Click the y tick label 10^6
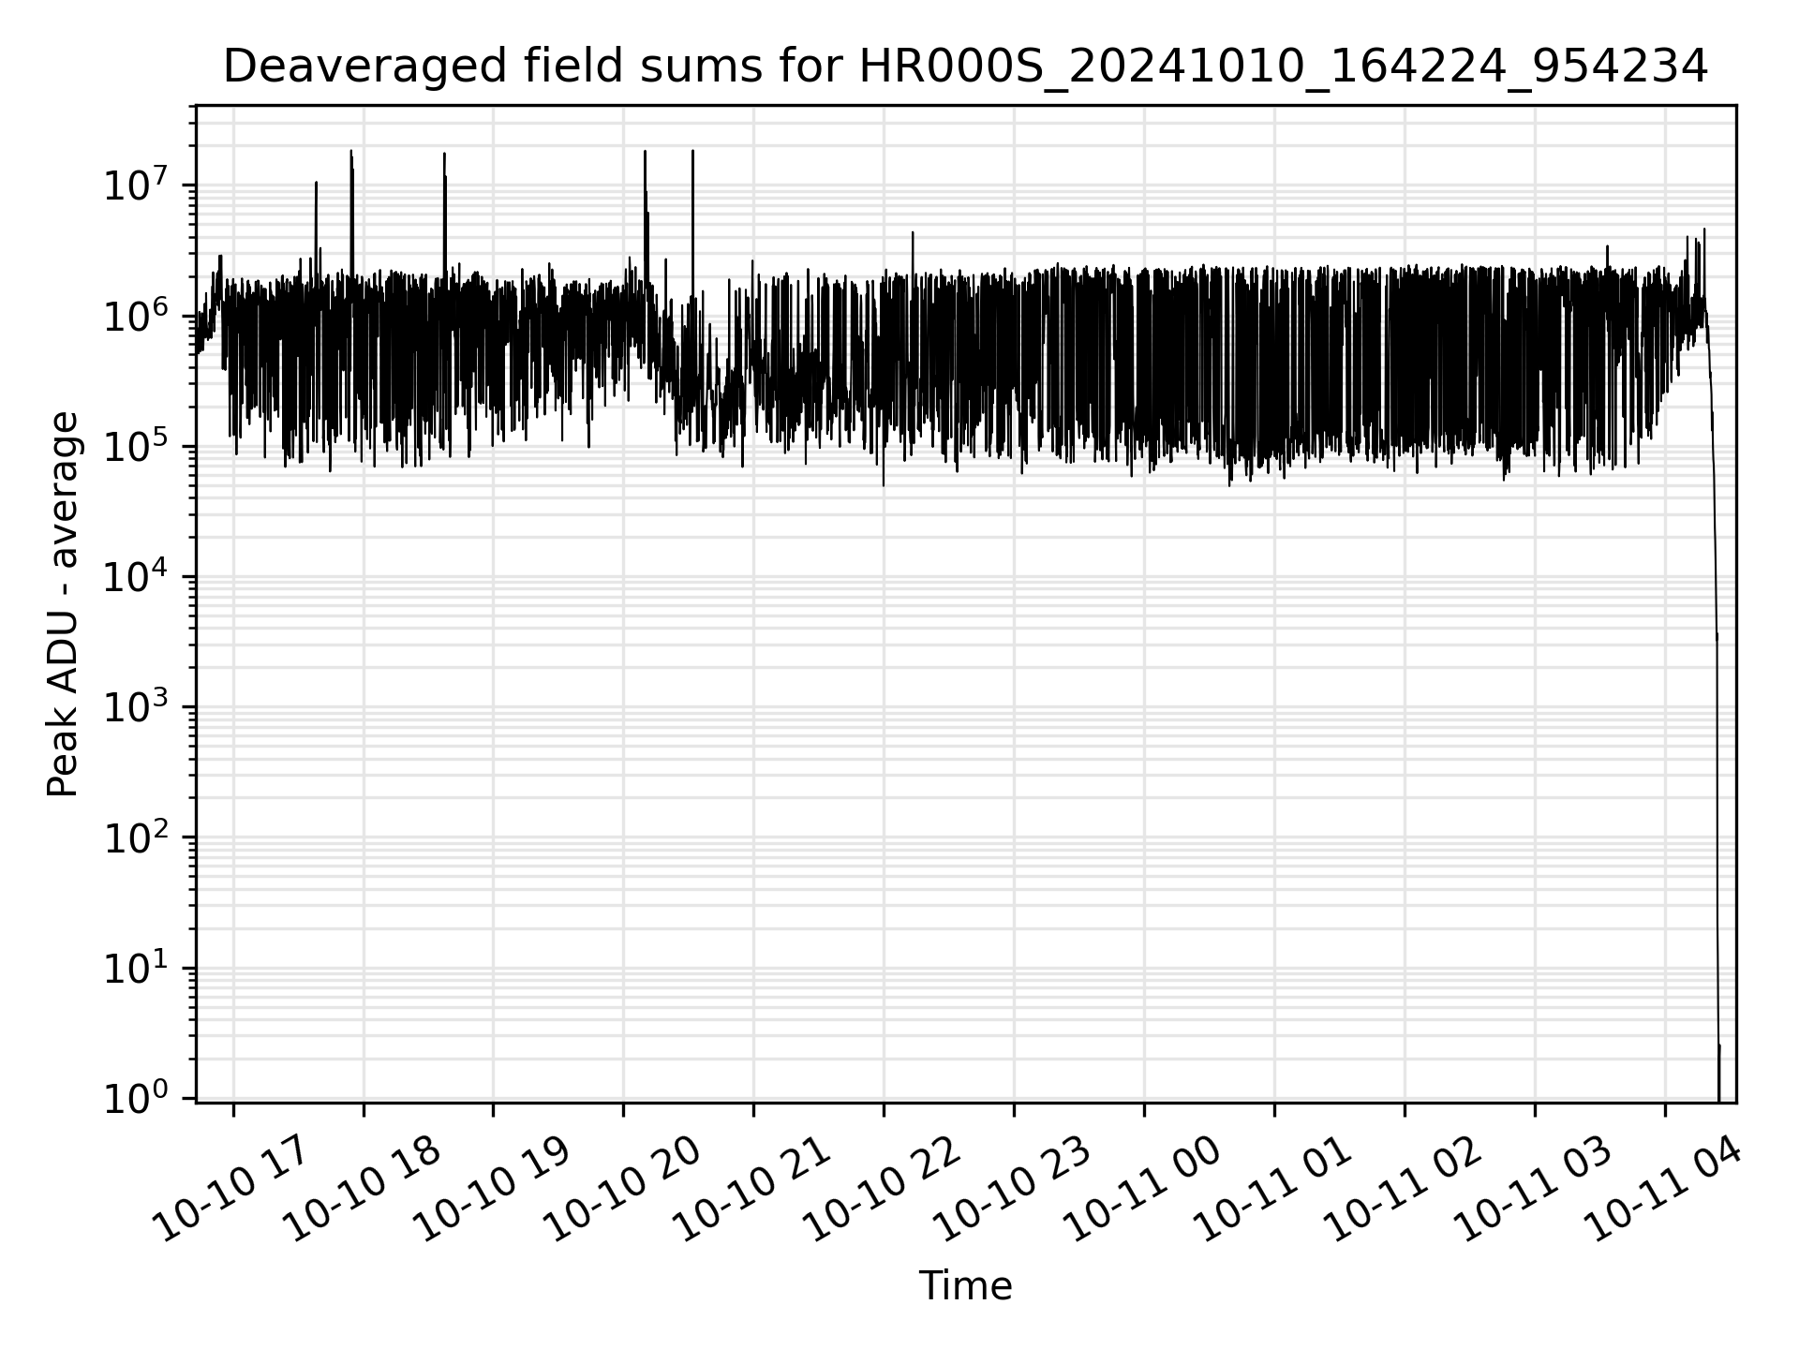Viewport: 1799px width, 1349px height. tap(136, 315)
